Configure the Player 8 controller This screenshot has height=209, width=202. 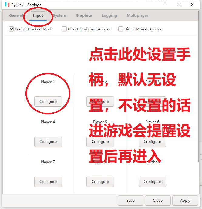tap(100, 182)
